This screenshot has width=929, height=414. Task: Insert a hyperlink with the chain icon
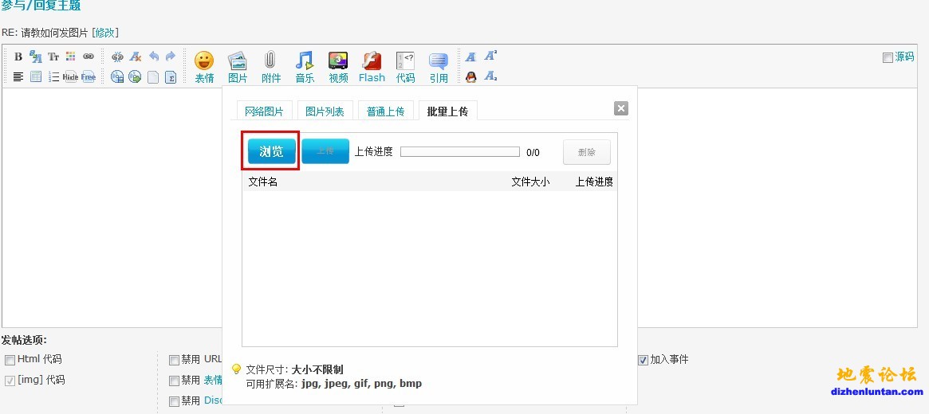pyautogui.click(x=89, y=57)
